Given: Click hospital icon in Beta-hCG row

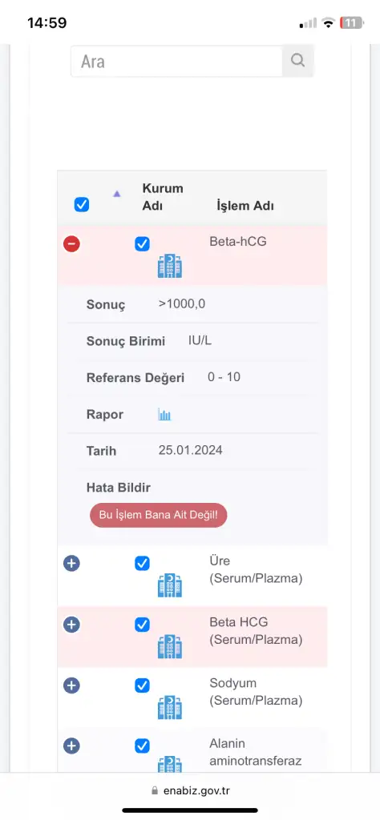Looking at the screenshot, I should (x=170, y=266).
